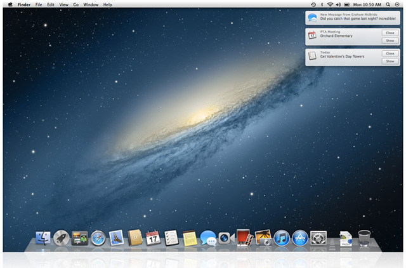Open iTunes from the dock
Image resolution: width=406 pixels, height=268 pixels.
point(282,238)
